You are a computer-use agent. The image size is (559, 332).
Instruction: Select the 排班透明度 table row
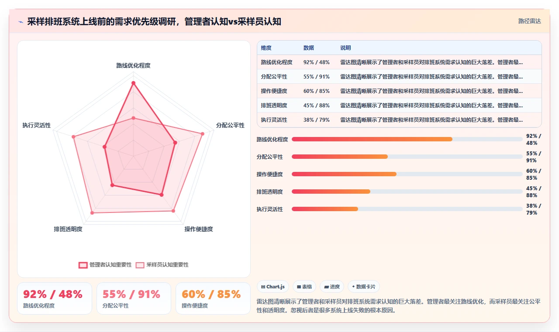[x=399, y=106]
